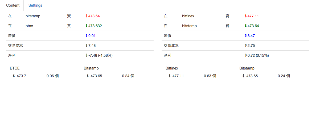Select net profit value -7.48 (-1.58%)
316x139 pixels.
pyautogui.click(x=99, y=55)
